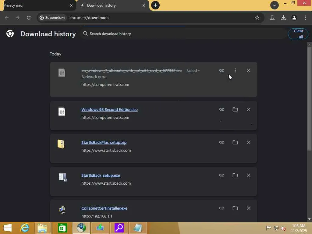The width and height of the screenshot is (312, 234).
Task: Reload the page
Action: (29, 18)
